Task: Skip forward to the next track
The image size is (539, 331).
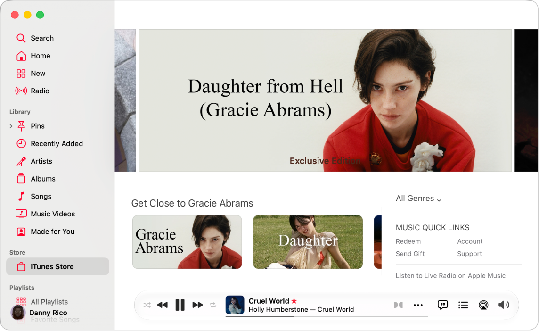Action: coord(198,305)
